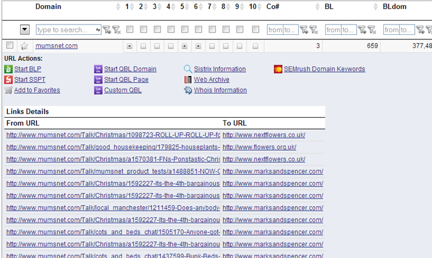Apply the Co# range filter icon
The height and width of the screenshot is (258, 432).
click(x=304, y=30)
